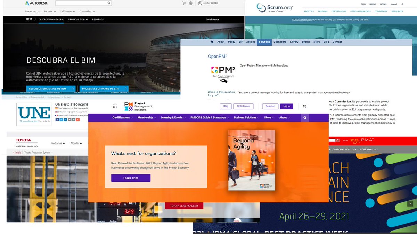Viewport: 417px width, 234px height.
Task: Click the Inicio breadcrumb on Toyota page
Action: tap(18, 153)
